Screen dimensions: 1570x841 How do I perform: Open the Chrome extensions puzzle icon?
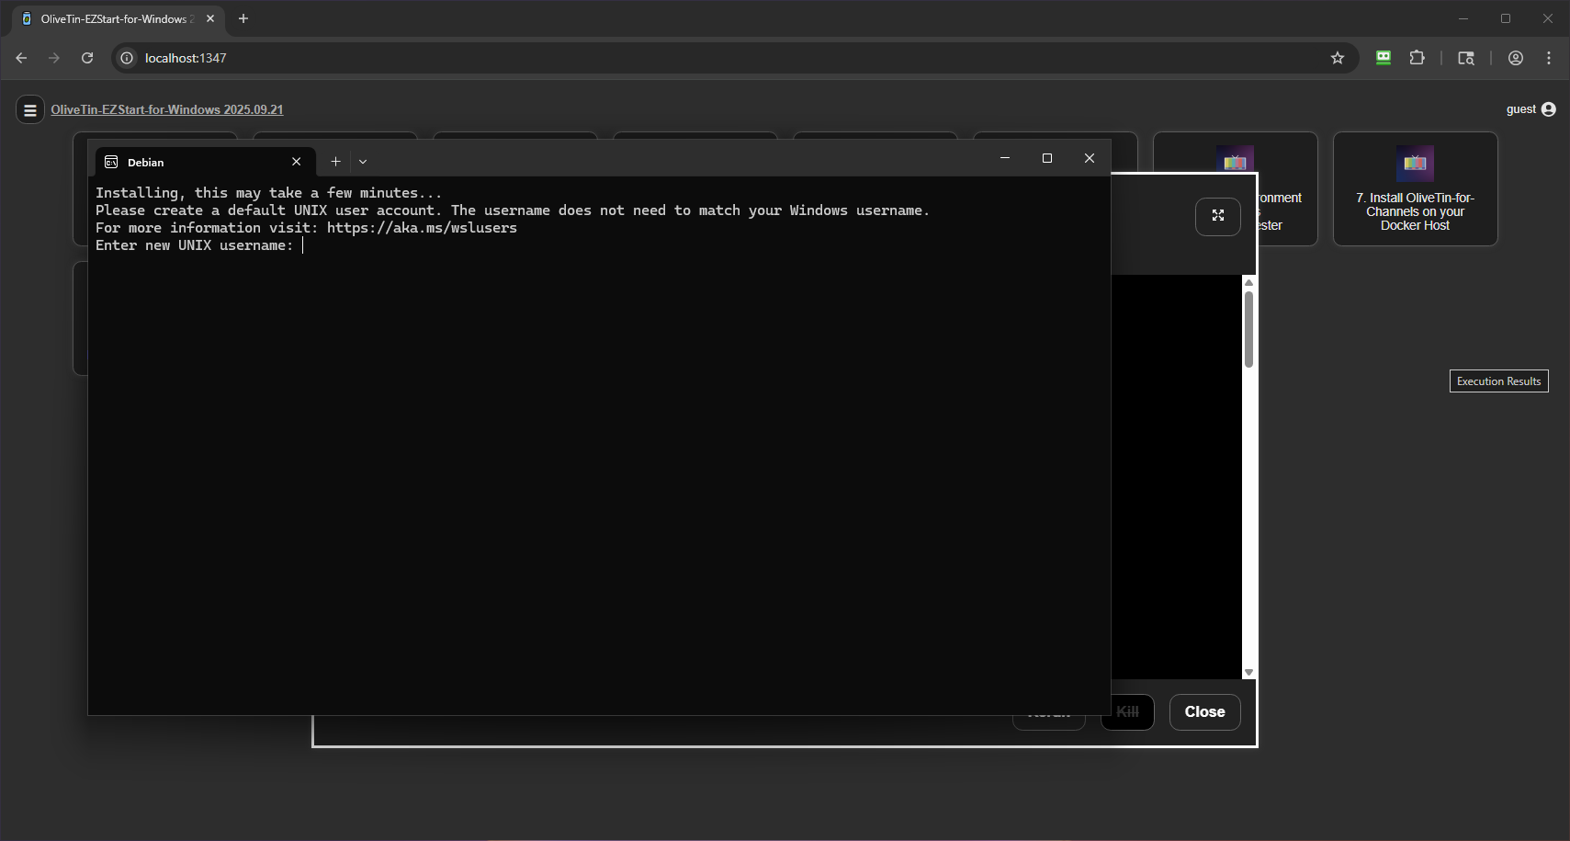1417,58
